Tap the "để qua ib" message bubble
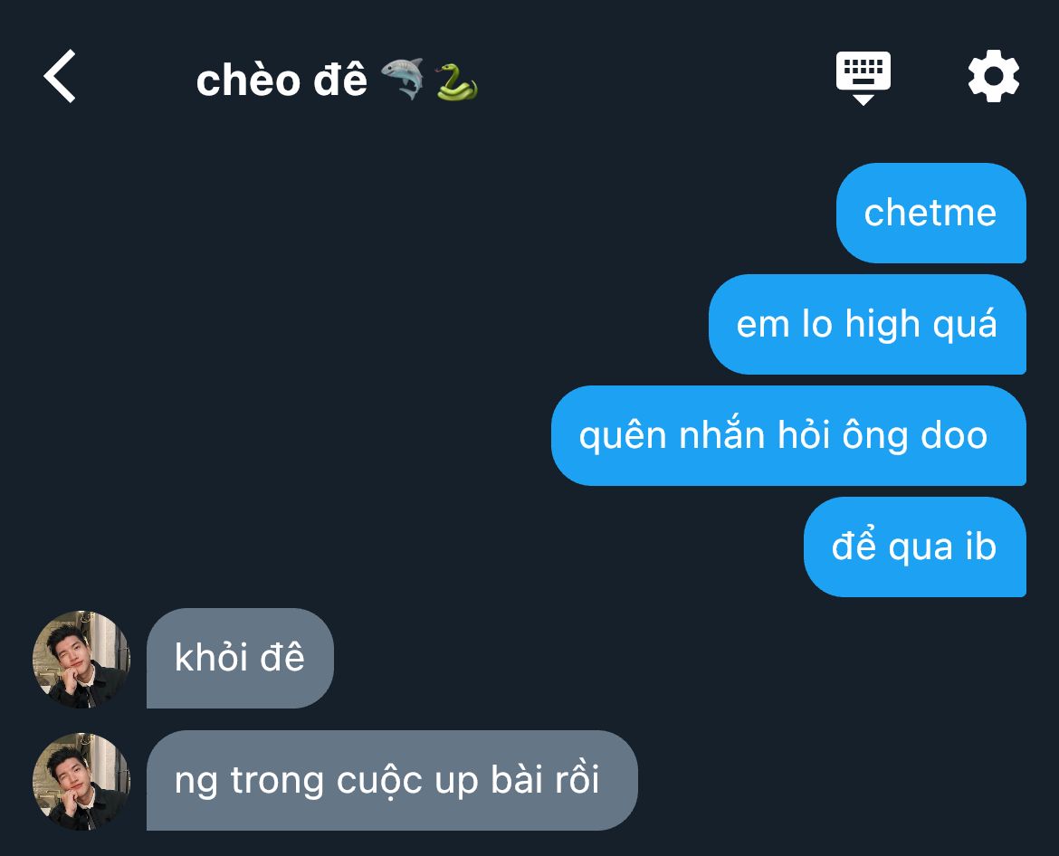The width and height of the screenshot is (1059, 856). (915, 547)
